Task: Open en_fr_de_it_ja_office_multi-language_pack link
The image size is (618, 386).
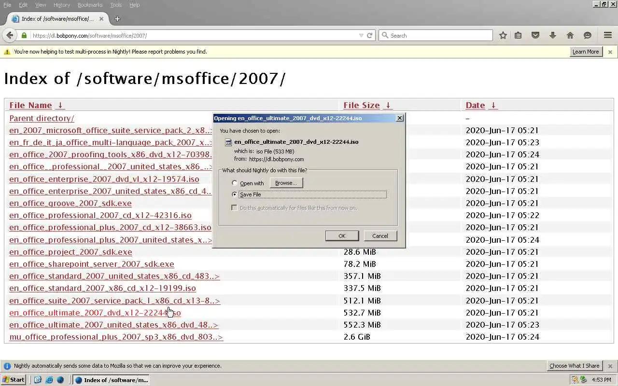Action: [111, 142]
